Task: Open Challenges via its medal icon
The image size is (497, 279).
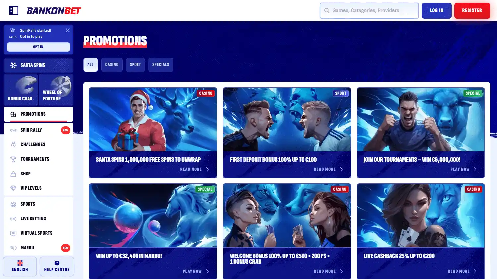Action: [x=13, y=144]
